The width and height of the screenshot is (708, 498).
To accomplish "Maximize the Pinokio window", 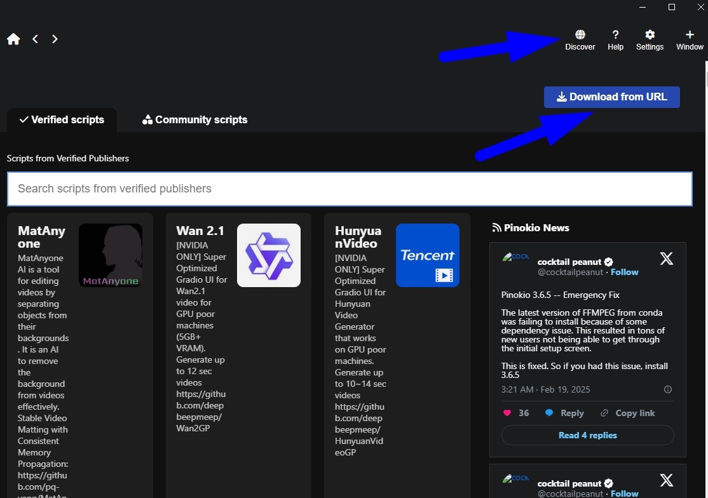I will [671, 7].
